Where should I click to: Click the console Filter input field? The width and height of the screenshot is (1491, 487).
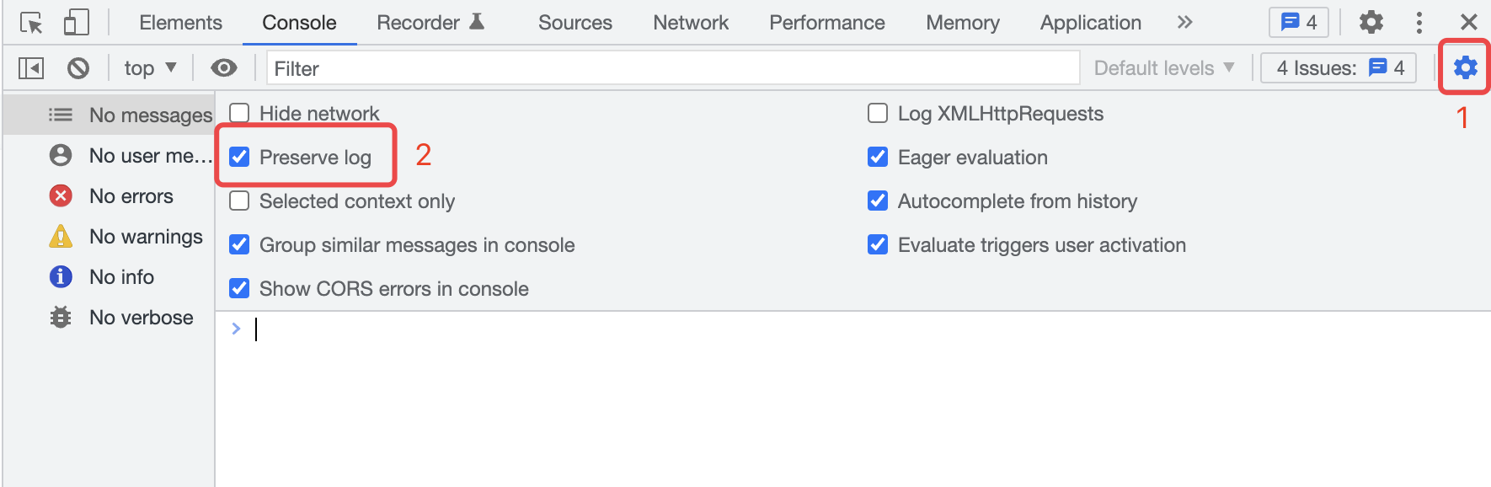click(x=672, y=68)
